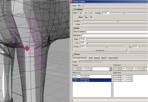Click the Location slider handle
Screen dimensions: 148x102
(x=117, y=21)
